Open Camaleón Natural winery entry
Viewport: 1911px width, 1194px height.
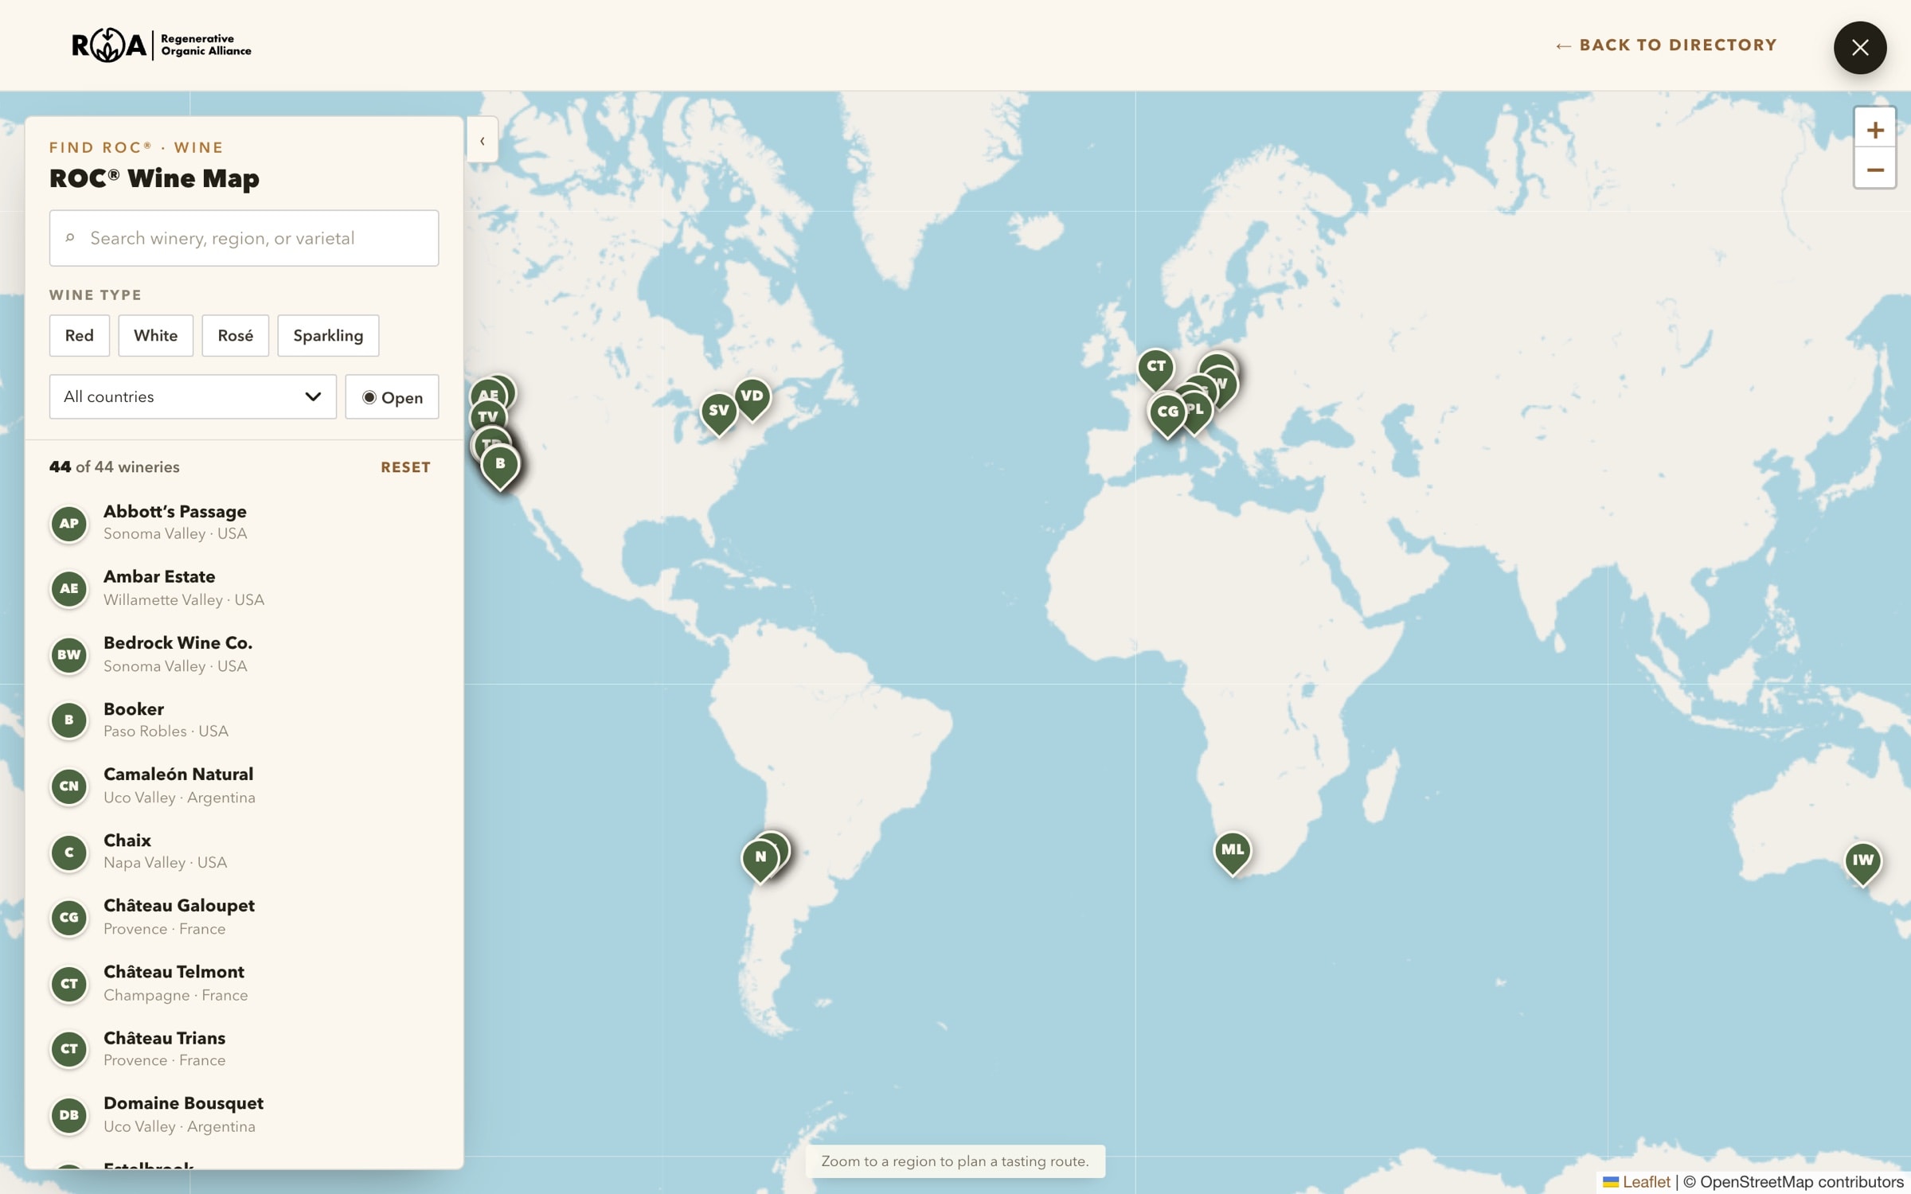(244, 786)
